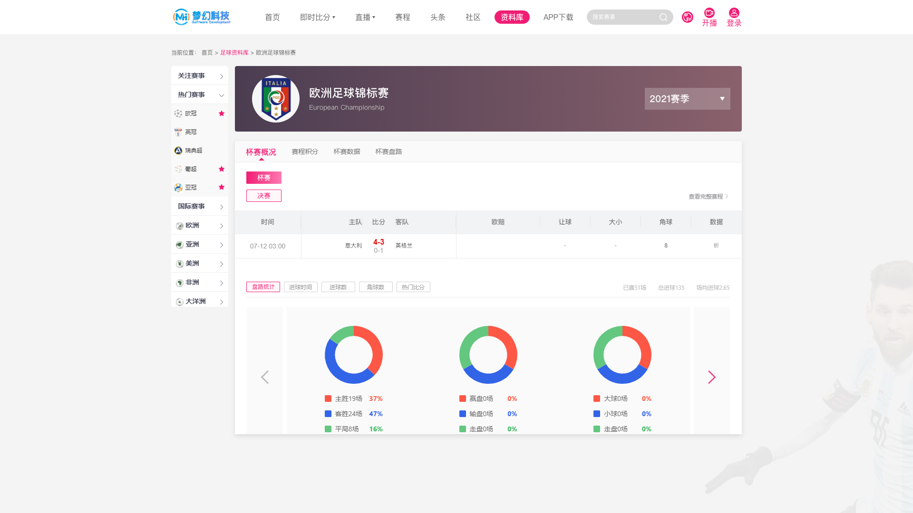Click the 开播 broadcast icon
The image size is (913, 513).
point(709,13)
